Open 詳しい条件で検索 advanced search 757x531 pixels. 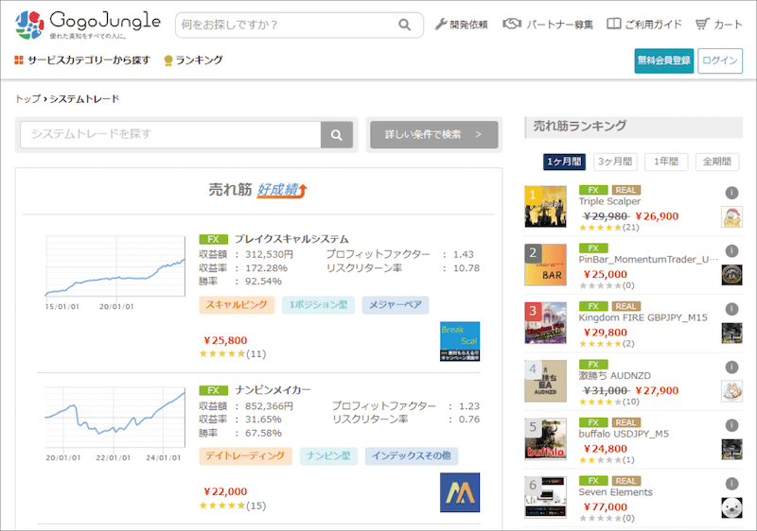tap(434, 134)
